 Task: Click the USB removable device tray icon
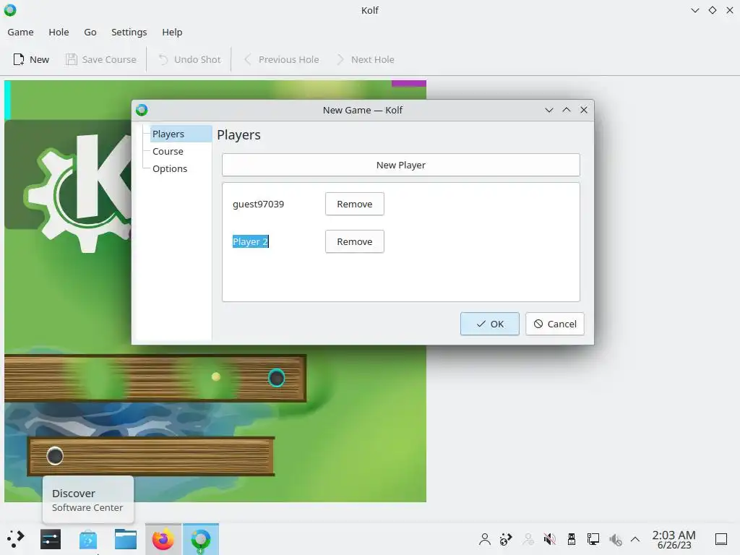571,539
